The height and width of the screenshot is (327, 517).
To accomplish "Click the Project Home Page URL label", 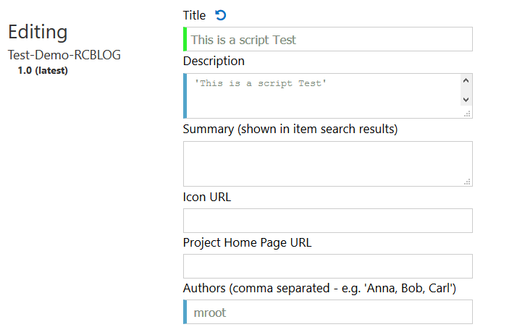I will 247,242.
